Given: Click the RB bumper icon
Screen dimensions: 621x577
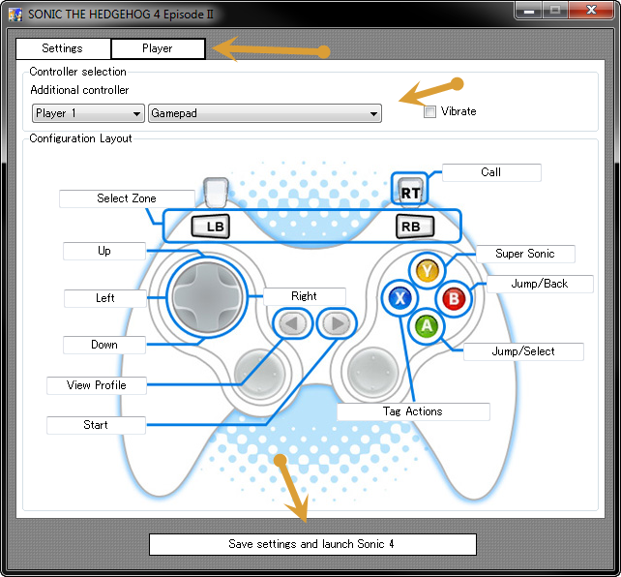Looking at the screenshot, I should (415, 227).
